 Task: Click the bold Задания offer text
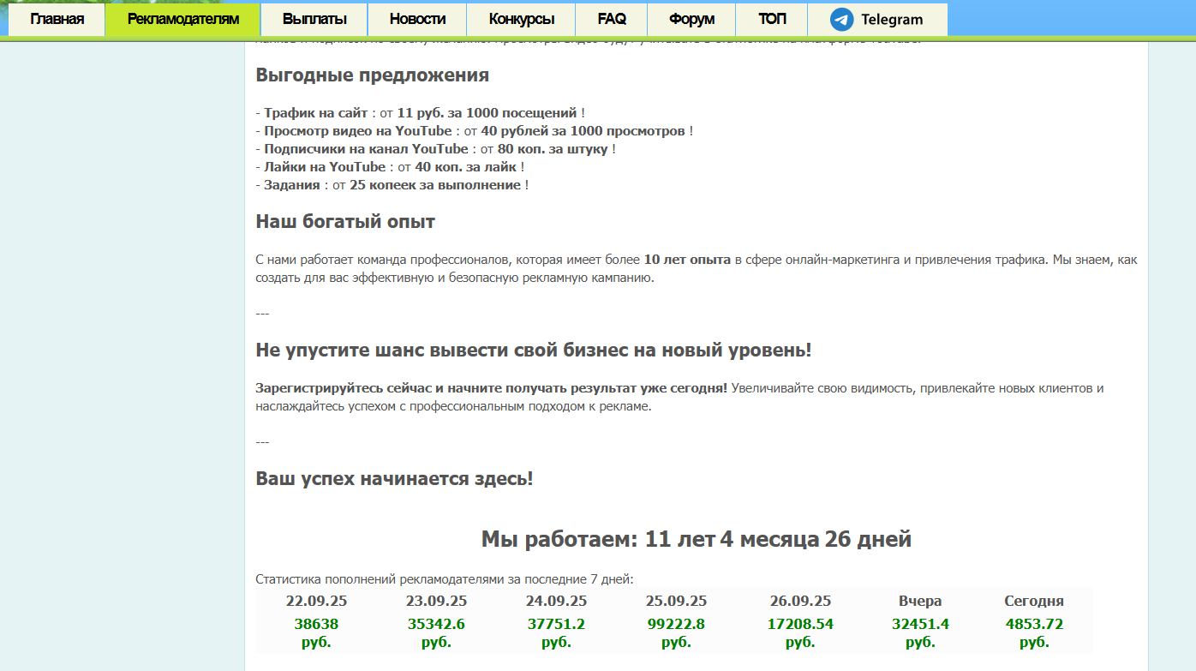tap(291, 185)
